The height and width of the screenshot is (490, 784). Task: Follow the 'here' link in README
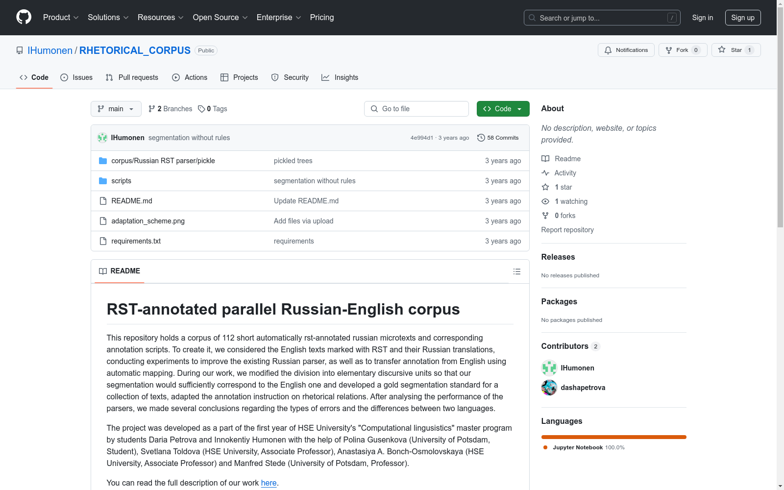click(269, 483)
